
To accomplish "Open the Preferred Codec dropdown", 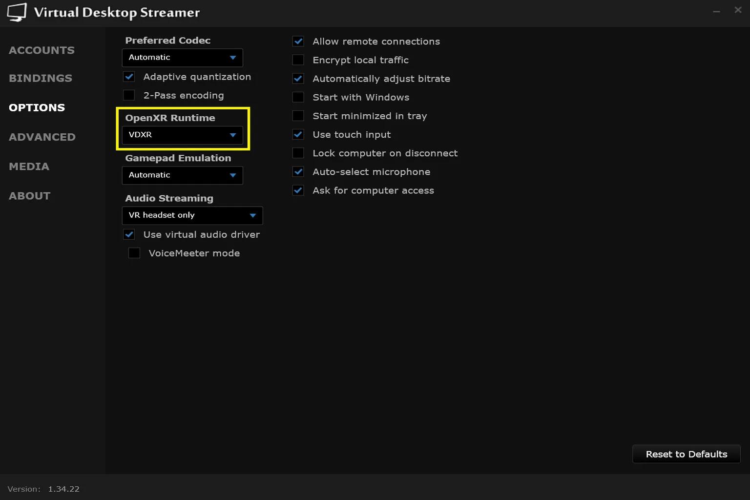I will click(182, 58).
